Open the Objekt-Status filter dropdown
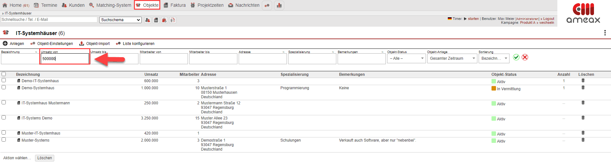 point(406,58)
